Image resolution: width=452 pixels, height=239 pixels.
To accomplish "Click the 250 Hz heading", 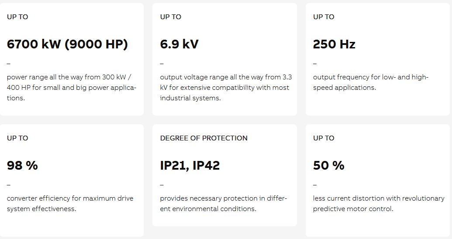I will (334, 44).
